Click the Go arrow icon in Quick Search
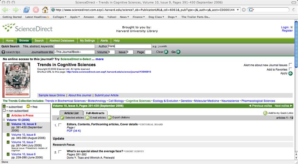 coord(178,52)
